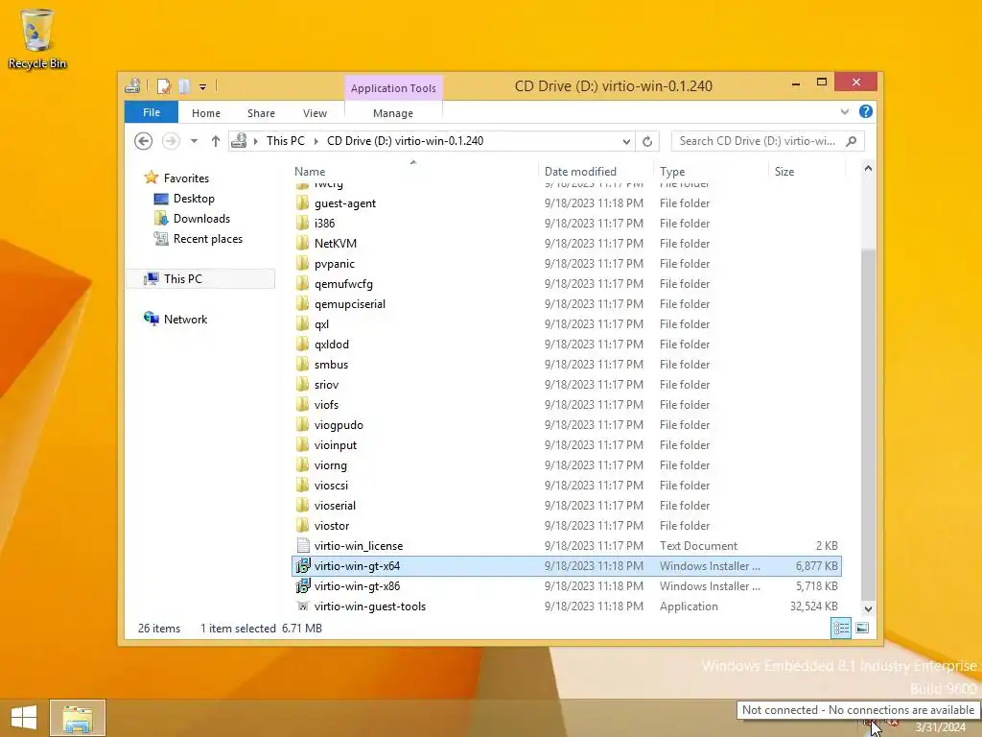The image size is (982, 737).
Task: Go back with the Back arrow button
Action: [x=144, y=141]
